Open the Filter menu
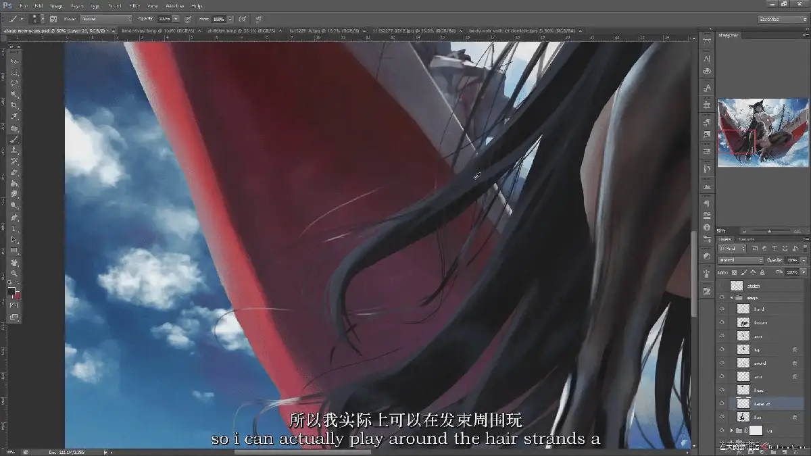 [134, 5]
